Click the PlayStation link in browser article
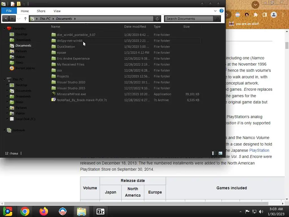The width and height of the screenshot is (289, 217). pos(259,150)
